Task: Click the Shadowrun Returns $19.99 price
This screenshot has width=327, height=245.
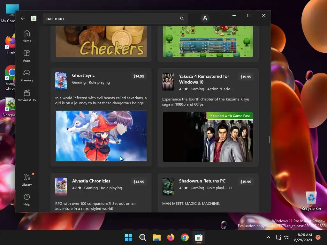Action: pos(246,182)
